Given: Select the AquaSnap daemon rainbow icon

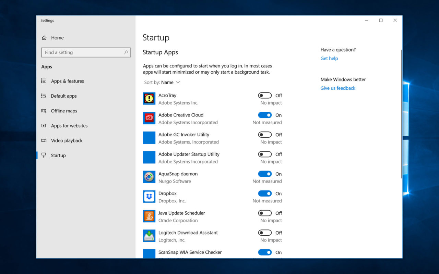Looking at the screenshot, I should tap(149, 177).
